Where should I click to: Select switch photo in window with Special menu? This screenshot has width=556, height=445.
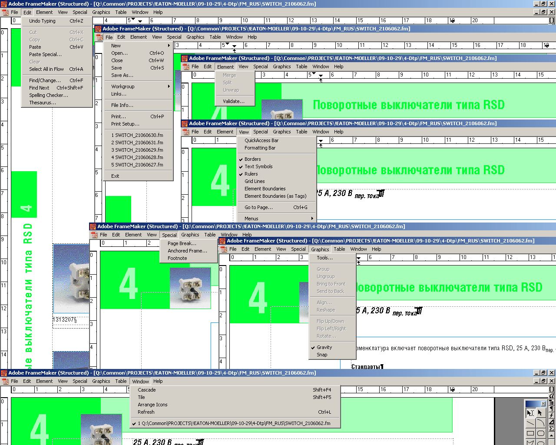tap(190, 288)
